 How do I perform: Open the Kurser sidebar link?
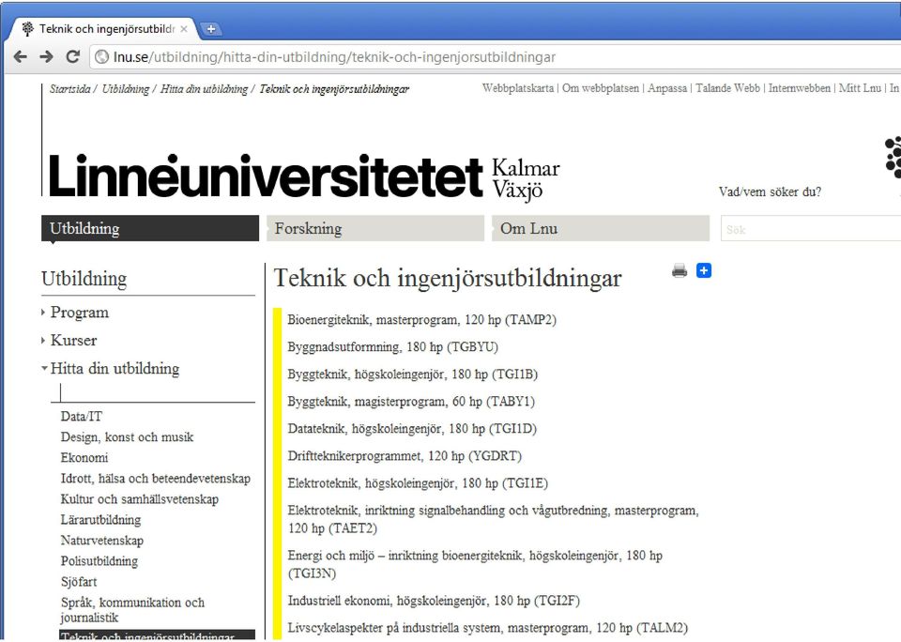(73, 341)
